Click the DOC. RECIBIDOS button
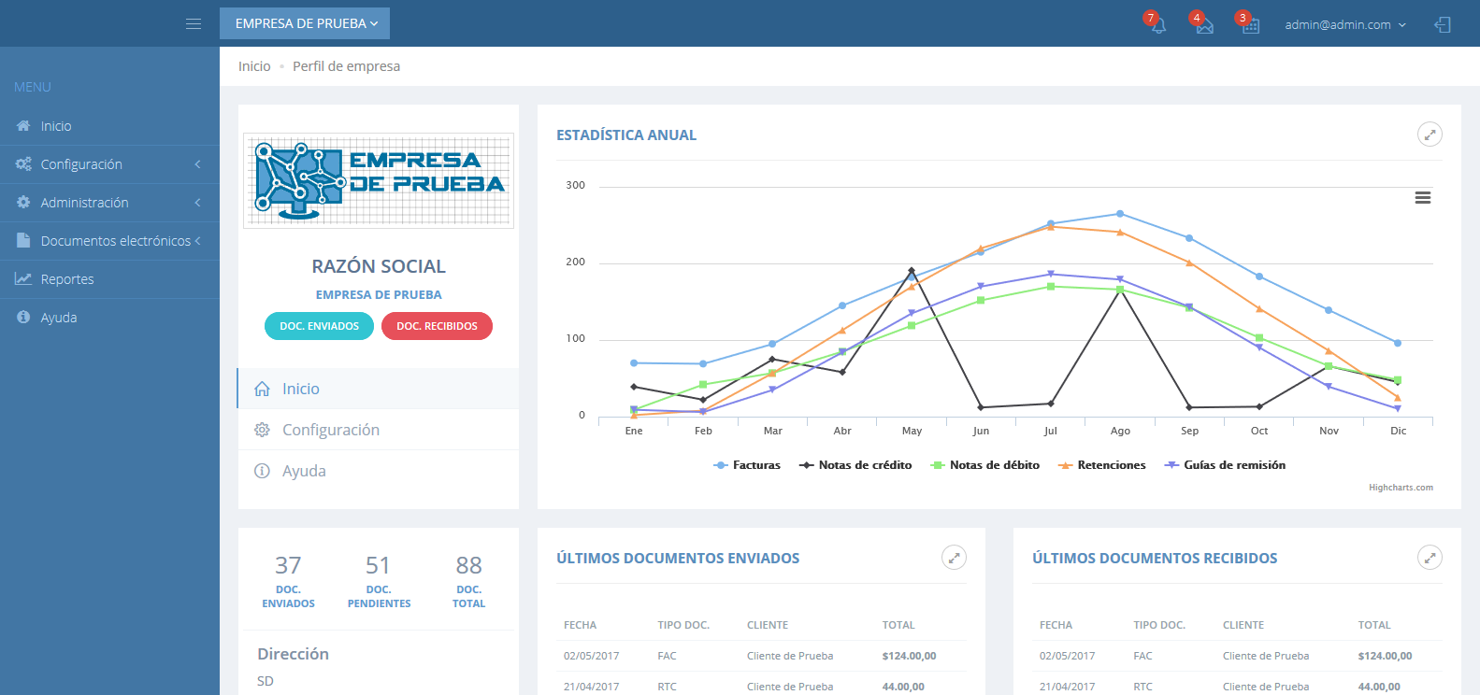The height and width of the screenshot is (695, 1480). tap(437, 326)
